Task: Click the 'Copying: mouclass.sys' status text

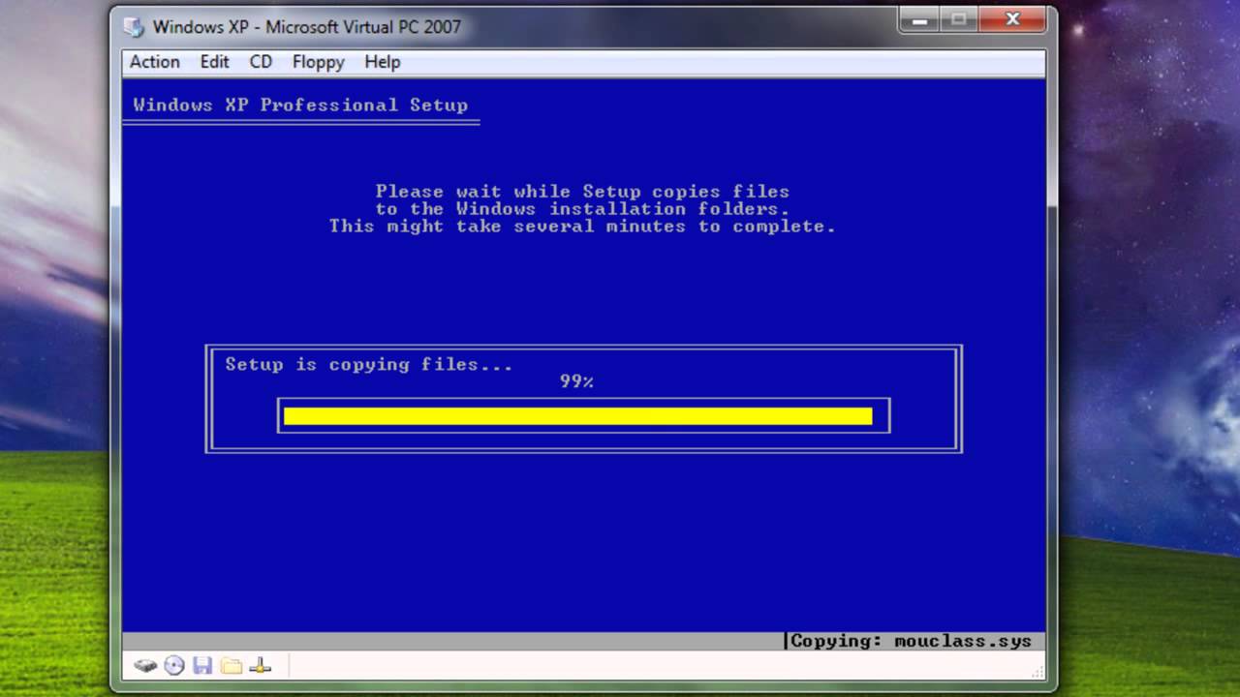Action: (911, 641)
